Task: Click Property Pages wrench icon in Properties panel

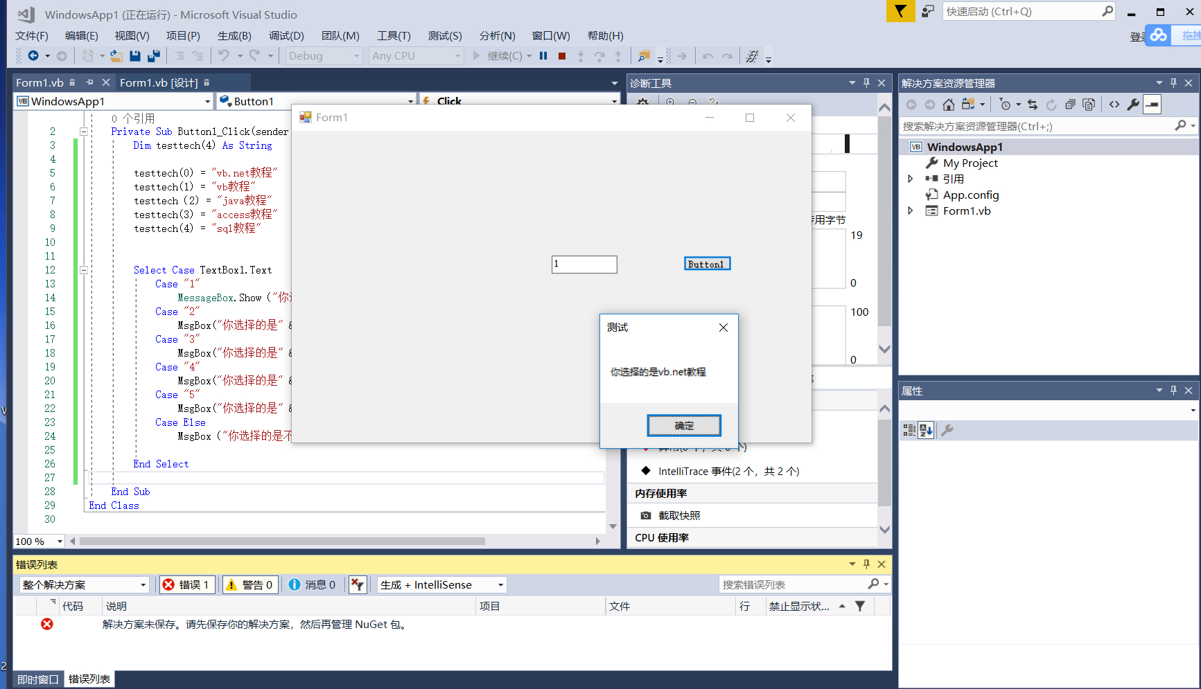Action: [x=947, y=430]
